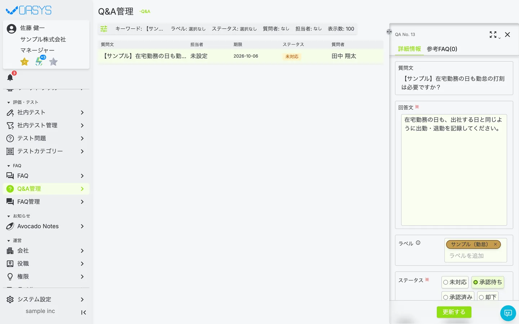519x324 pixels.
Task: Click the 回答文 text area
Action: (x=454, y=170)
